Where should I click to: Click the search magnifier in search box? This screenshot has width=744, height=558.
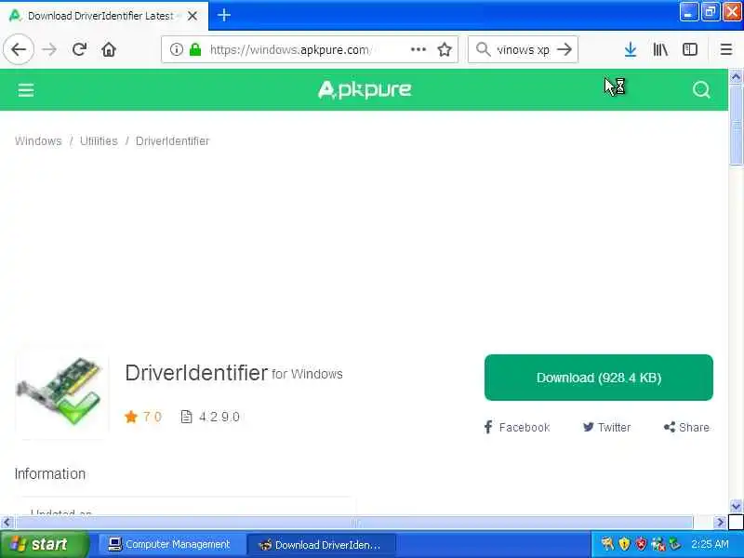483,49
